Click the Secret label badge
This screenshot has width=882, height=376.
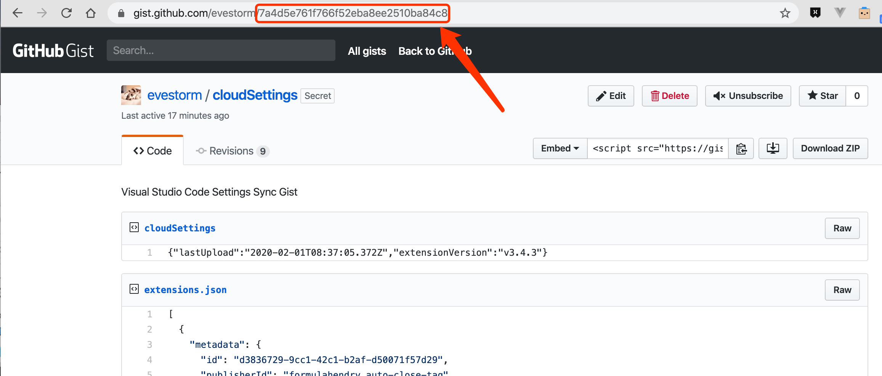coord(318,96)
